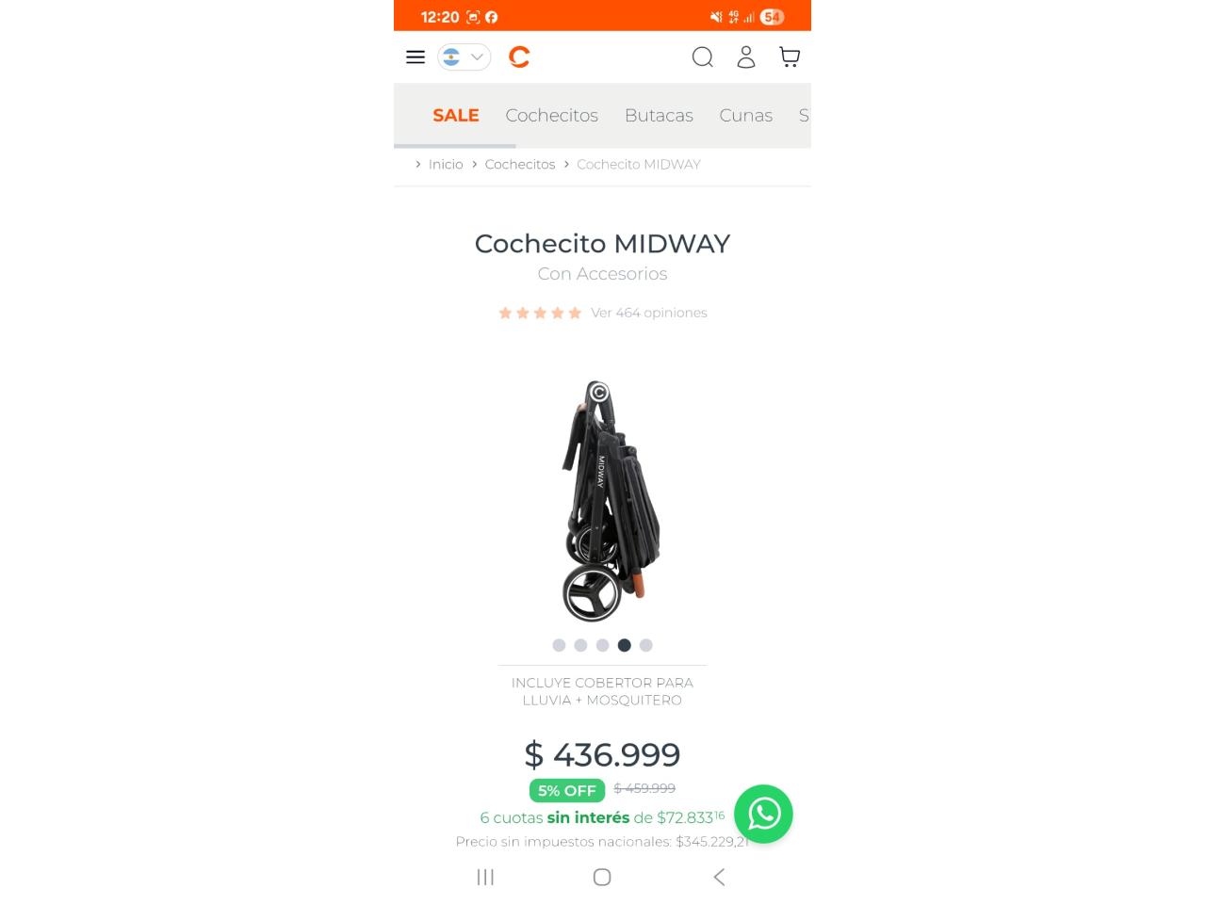Open the search icon
Screen dimensions: 1206x904
(x=702, y=57)
